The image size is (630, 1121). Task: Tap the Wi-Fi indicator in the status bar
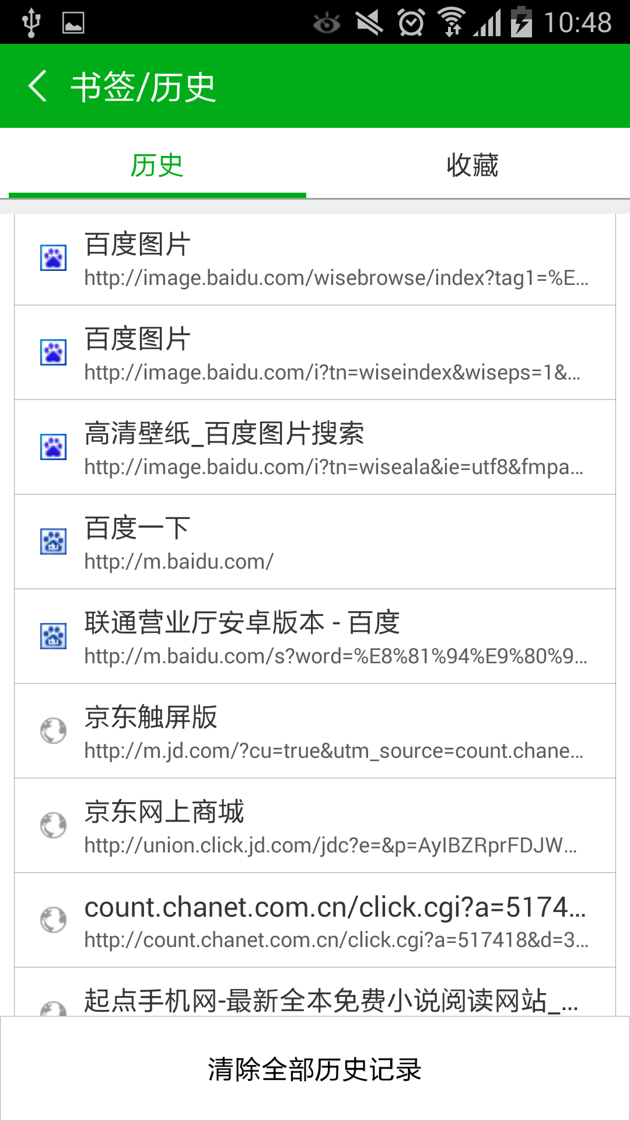452,22
